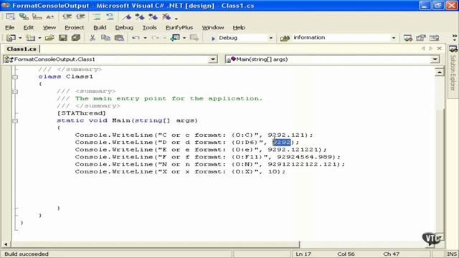Viewport: 459px width, 258px height.
Task: Open the Tools menu
Action: [x=150, y=27]
